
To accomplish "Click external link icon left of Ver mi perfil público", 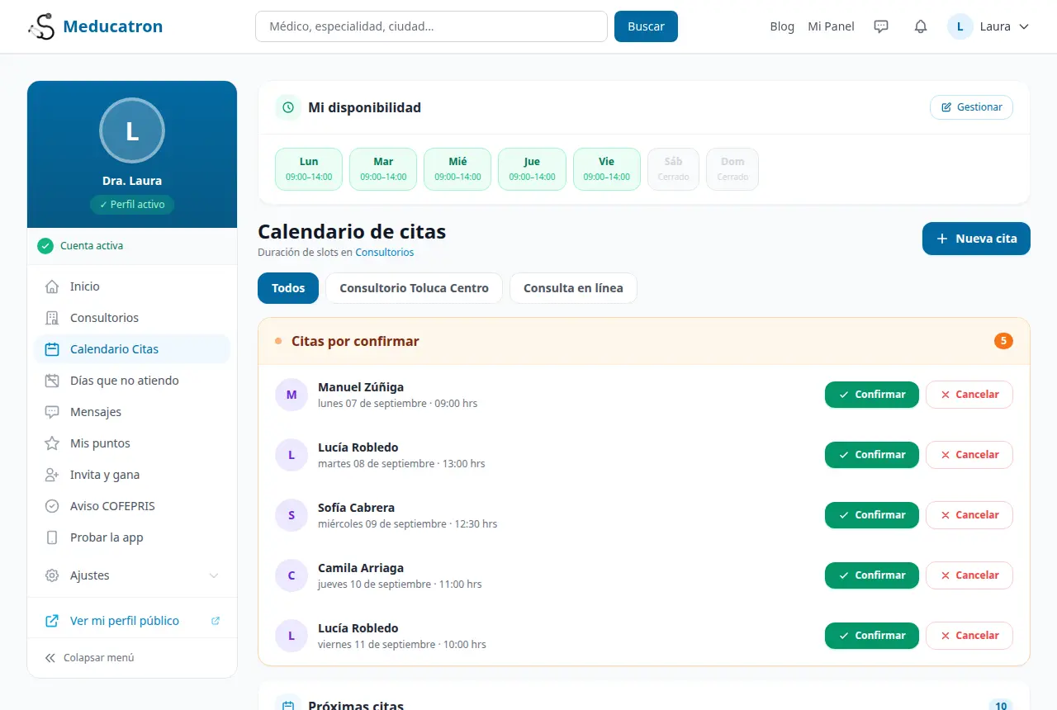I will click(x=52, y=621).
